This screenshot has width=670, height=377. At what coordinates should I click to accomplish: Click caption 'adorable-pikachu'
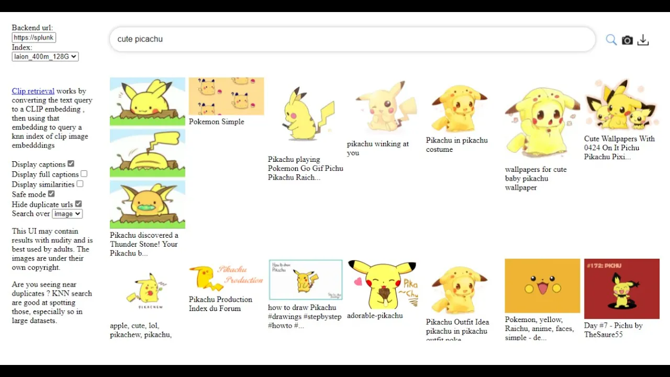(375, 316)
